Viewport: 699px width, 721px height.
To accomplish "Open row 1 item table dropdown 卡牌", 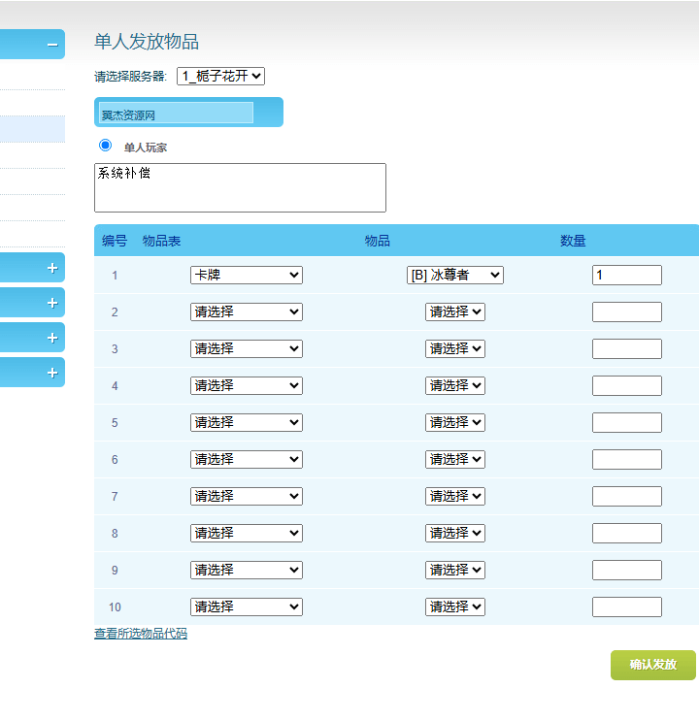I will pyautogui.click(x=247, y=275).
